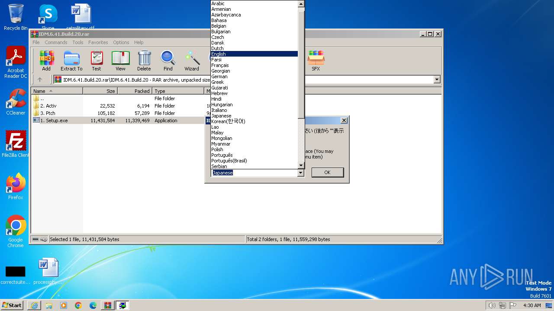
Task: Select the FileZilla Client desktop icon
Action: [x=16, y=144]
